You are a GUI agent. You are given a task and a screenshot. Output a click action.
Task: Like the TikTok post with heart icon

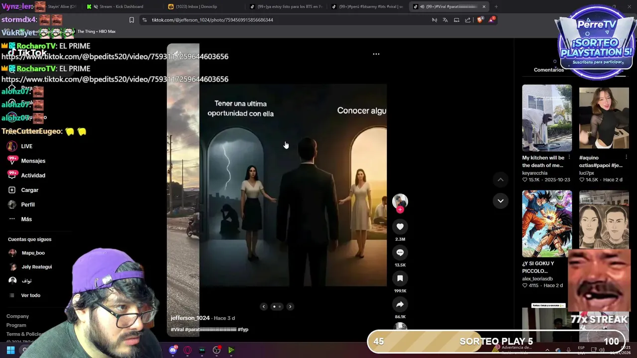tap(400, 227)
